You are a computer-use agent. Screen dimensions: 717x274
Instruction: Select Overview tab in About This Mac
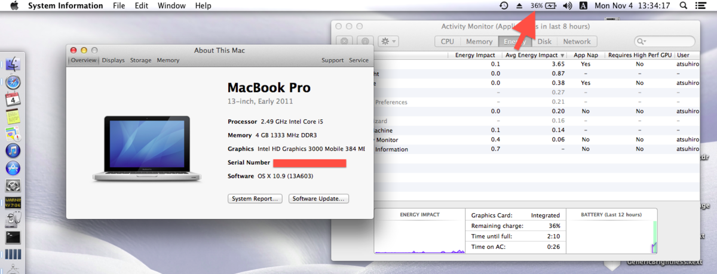pos(84,60)
